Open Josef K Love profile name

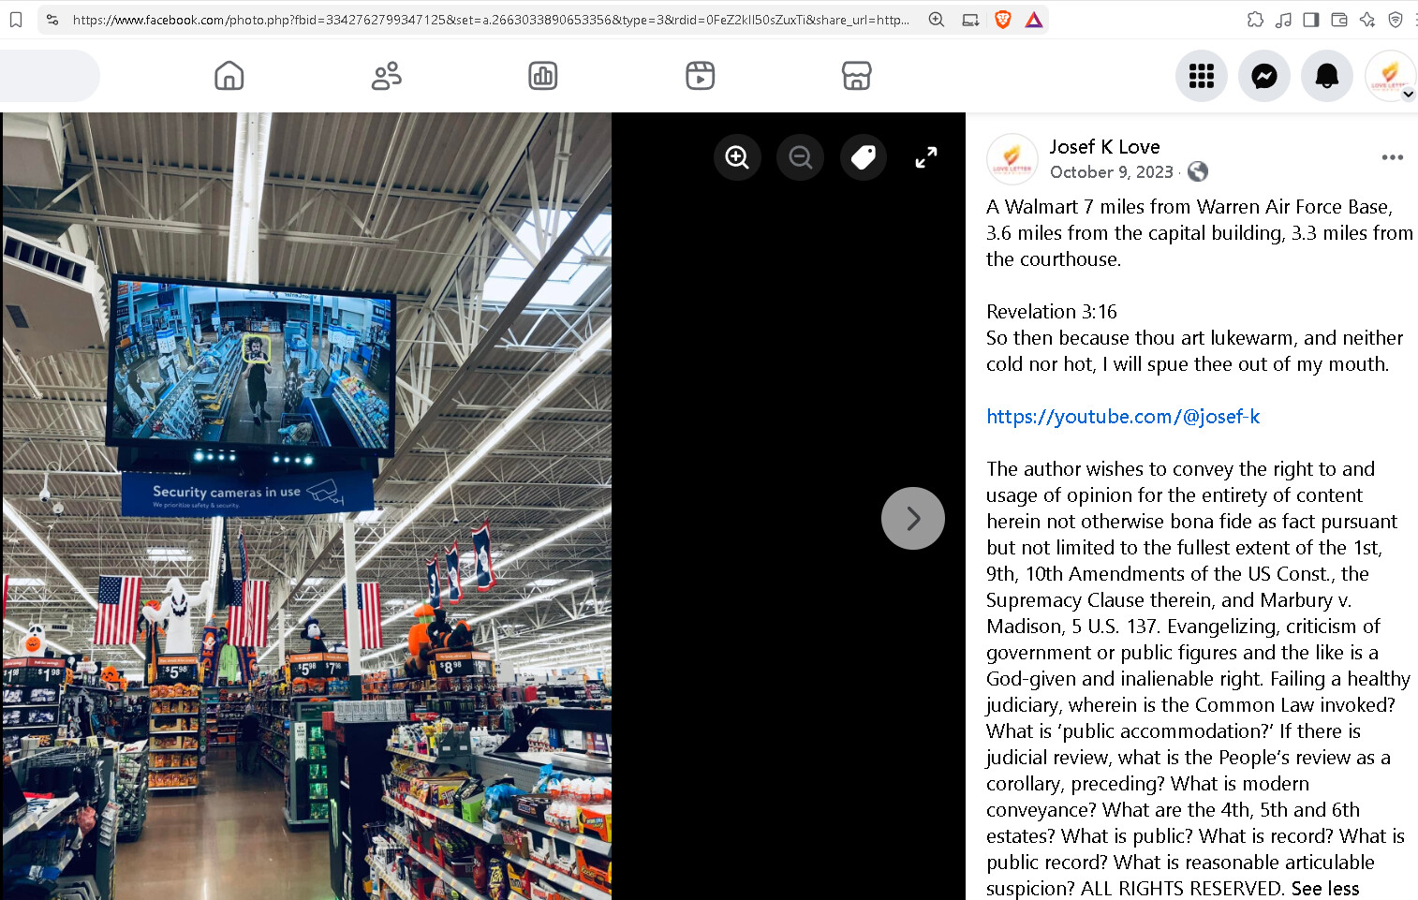tap(1105, 147)
